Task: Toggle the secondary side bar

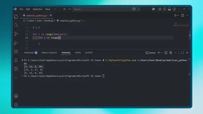Action: (x=174, y=9)
